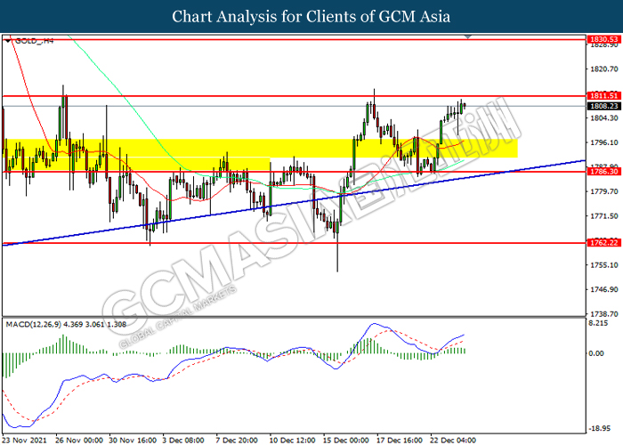Click the current price 1808.23 label
The height and width of the screenshot is (445, 623).
[x=604, y=106]
